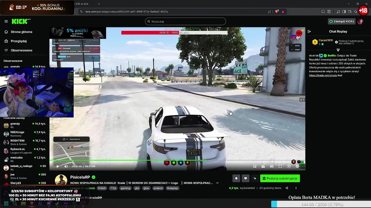Select the Roleplay tag
The width and height of the screenshot is (371, 208).
point(172,188)
